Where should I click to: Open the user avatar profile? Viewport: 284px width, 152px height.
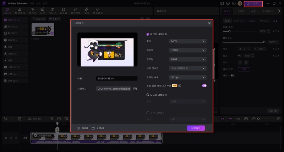click(240, 4)
